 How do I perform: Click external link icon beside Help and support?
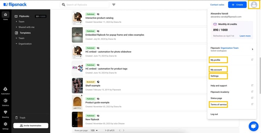252,85
